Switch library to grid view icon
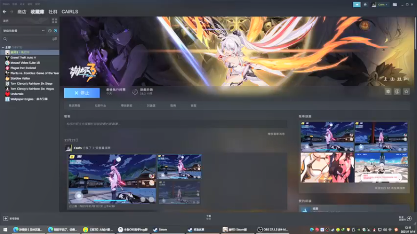The height and width of the screenshot is (234, 417). pos(55,21)
